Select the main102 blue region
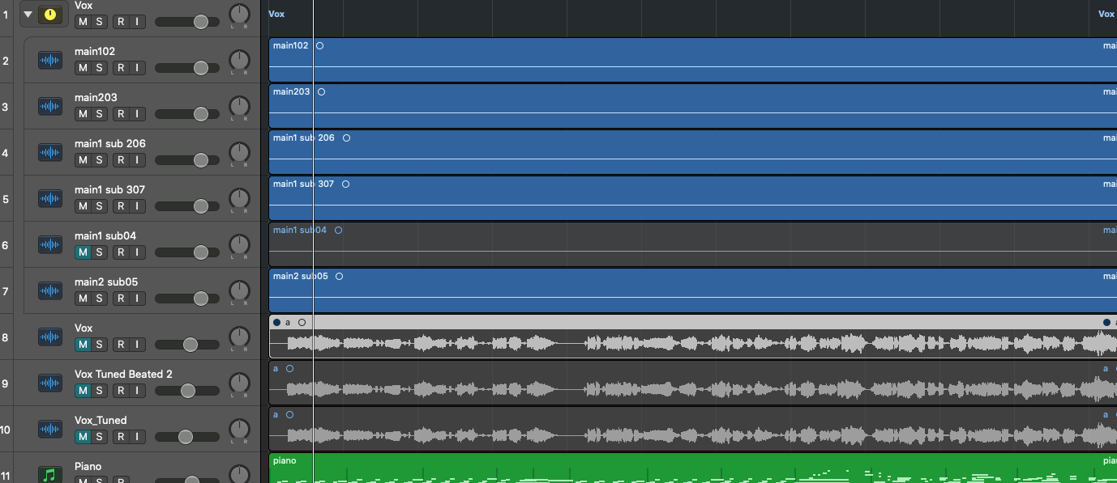Viewport: 1117px width, 483px height. [693, 60]
